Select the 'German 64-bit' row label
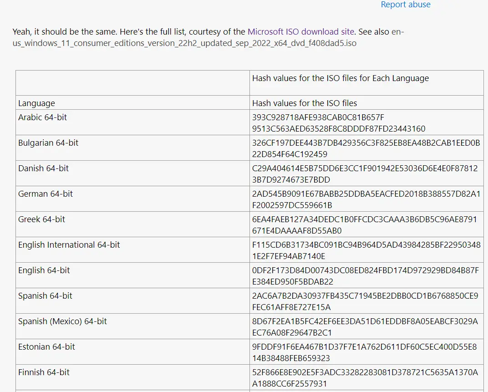The height and width of the screenshot is (392, 488). pos(46,194)
